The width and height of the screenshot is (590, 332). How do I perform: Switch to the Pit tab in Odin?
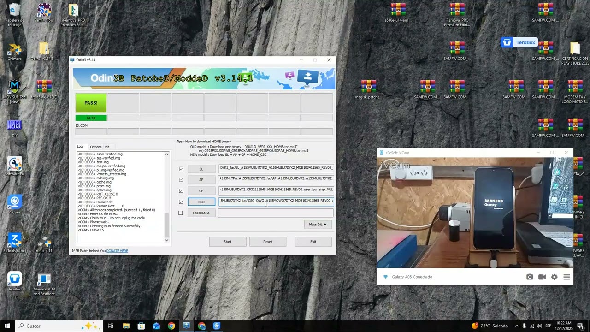[107, 147]
